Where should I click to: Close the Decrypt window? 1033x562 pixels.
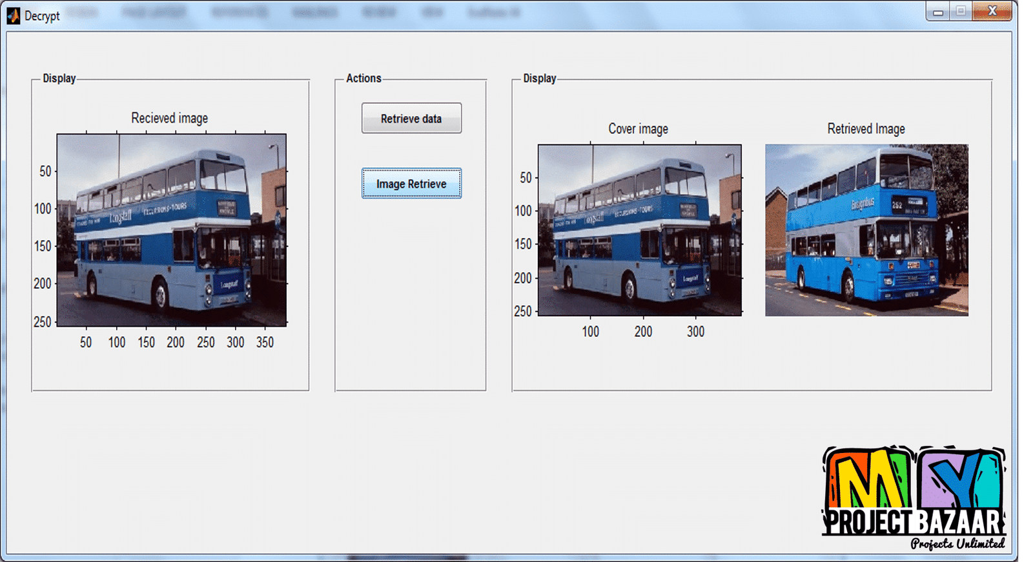pyautogui.click(x=992, y=12)
